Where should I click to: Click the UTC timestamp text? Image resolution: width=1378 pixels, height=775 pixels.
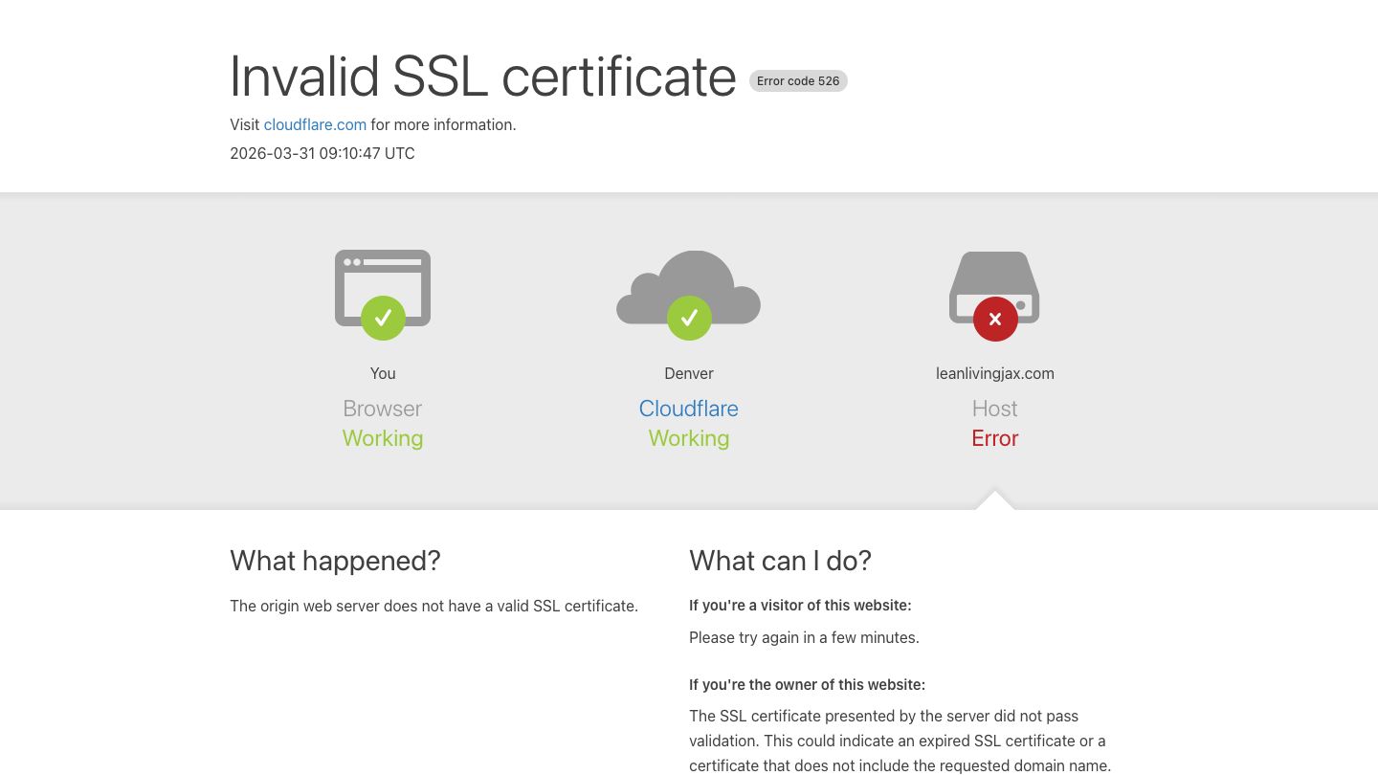click(322, 153)
